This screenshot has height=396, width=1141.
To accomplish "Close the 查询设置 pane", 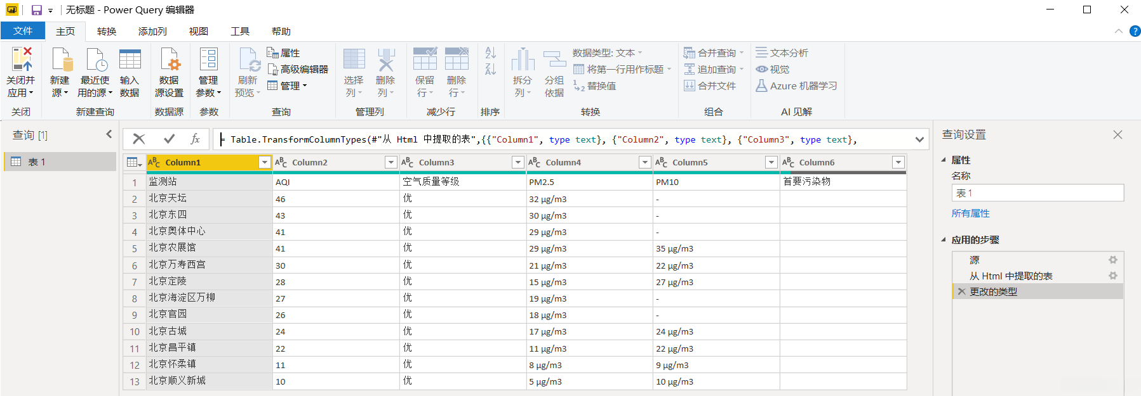I will click(x=1118, y=134).
